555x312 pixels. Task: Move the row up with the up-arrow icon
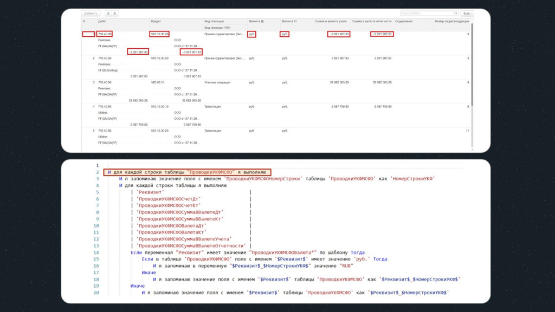108,14
